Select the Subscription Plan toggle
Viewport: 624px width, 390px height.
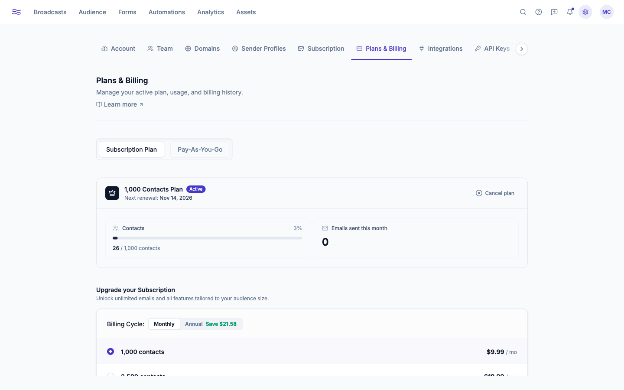click(131, 149)
